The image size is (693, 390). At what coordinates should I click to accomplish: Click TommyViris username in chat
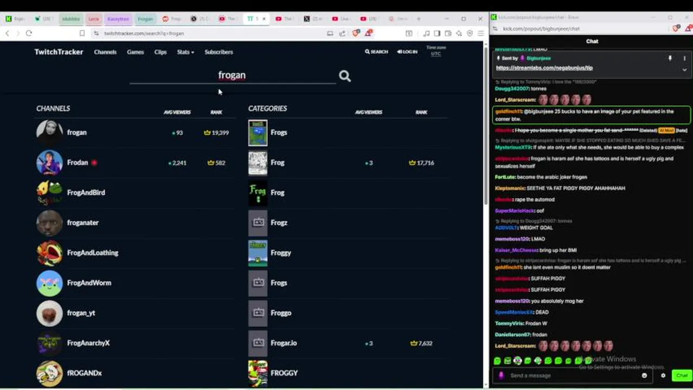[509, 323]
